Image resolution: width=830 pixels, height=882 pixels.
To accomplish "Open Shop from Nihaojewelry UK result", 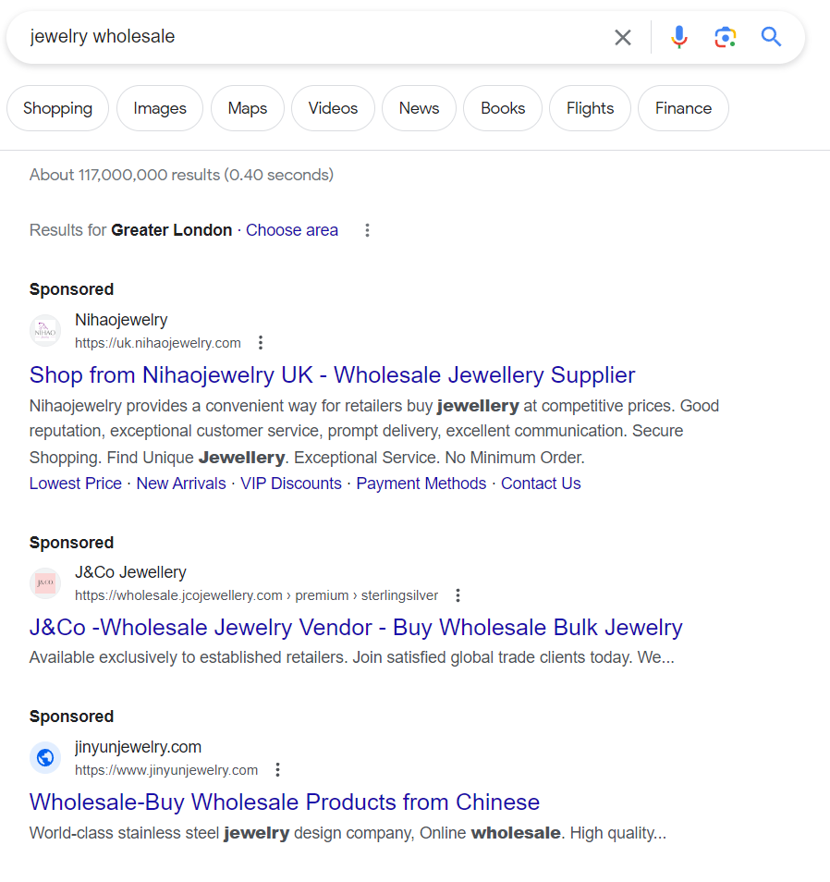I will point(333,375).
